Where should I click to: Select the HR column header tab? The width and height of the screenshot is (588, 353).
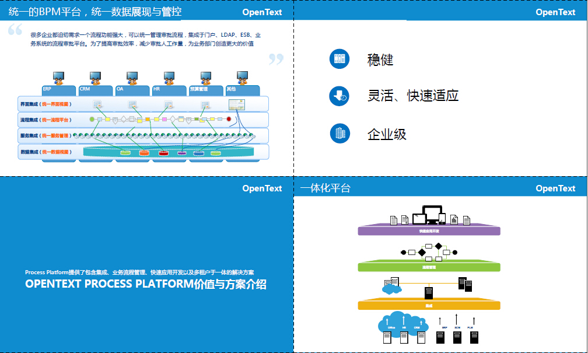(x=169, y=90)
